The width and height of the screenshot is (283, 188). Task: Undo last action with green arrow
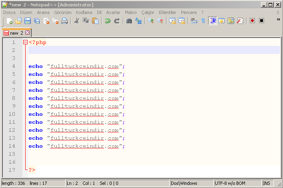[108, 21]
